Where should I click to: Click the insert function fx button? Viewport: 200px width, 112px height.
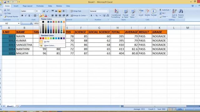31,23
